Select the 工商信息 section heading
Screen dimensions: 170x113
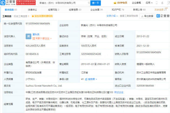click(7, 16)
